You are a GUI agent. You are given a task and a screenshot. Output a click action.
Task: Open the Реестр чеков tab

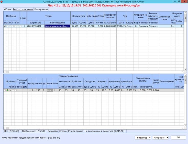tap(41, 9)
